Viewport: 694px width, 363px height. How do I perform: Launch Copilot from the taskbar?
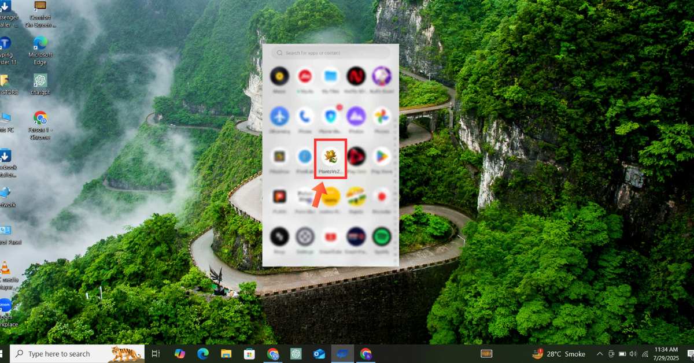click(x=179, y=354)
